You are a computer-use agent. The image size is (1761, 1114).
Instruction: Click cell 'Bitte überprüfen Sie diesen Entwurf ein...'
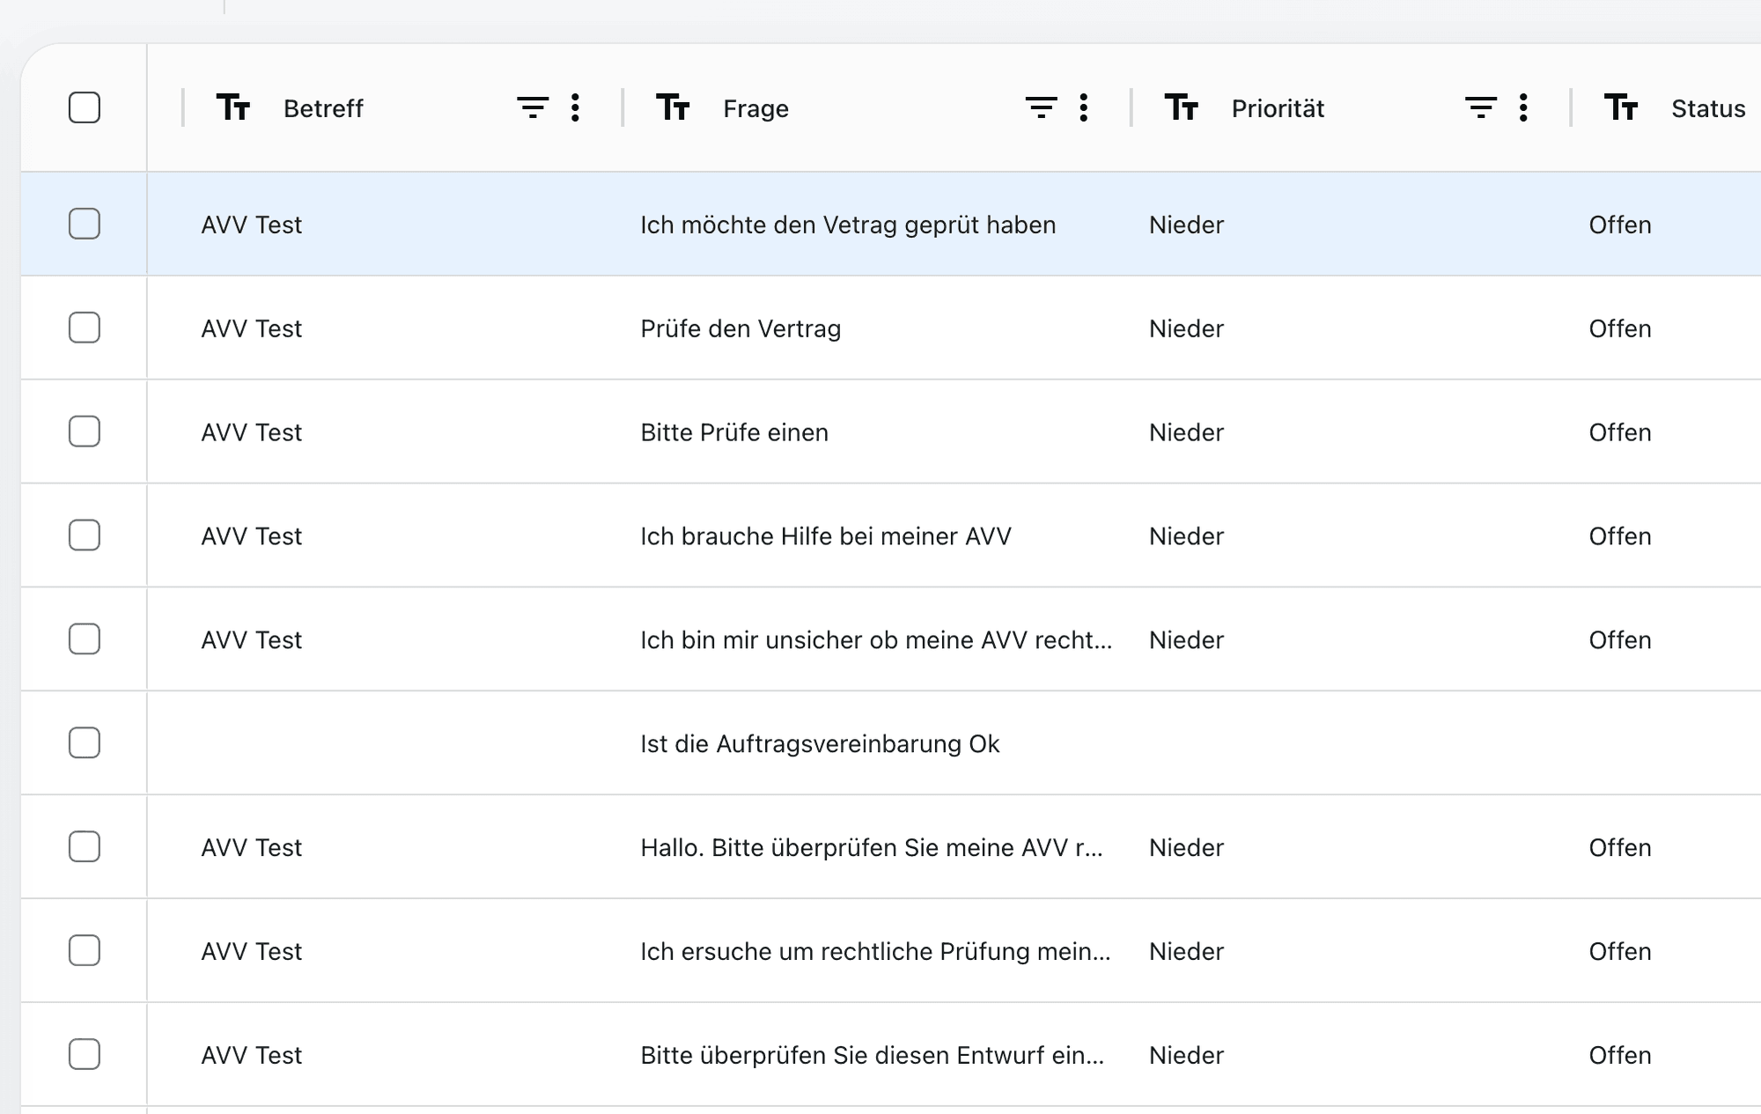tap(873, 1055)
